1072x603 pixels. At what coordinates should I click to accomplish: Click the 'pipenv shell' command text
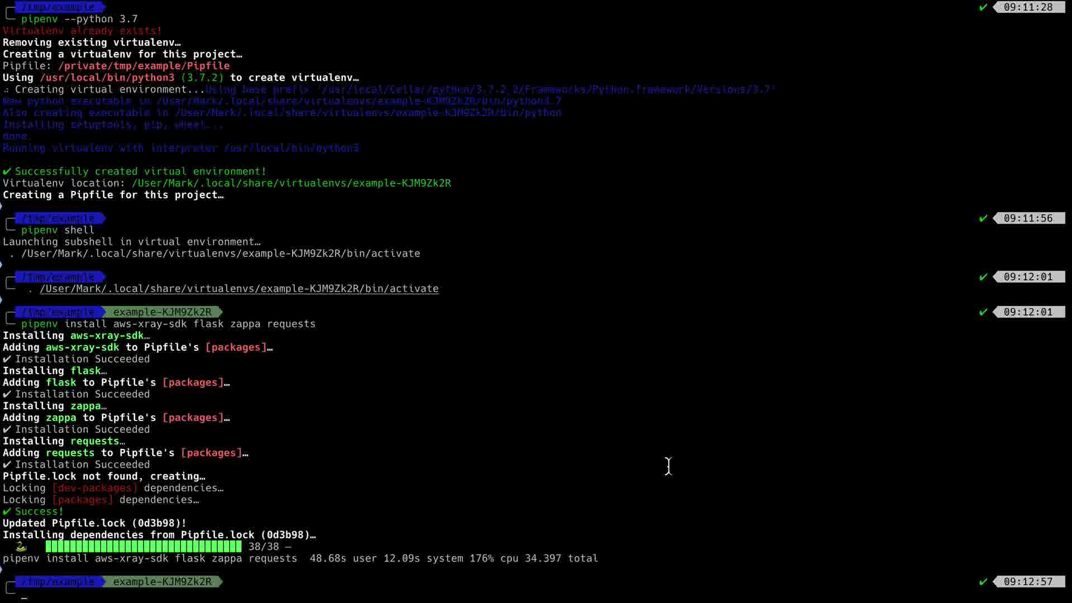click(58, 230)
